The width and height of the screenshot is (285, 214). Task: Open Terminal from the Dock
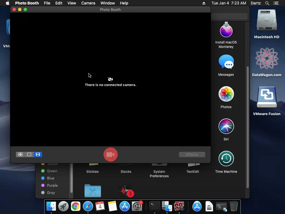[x=154, y=206]
